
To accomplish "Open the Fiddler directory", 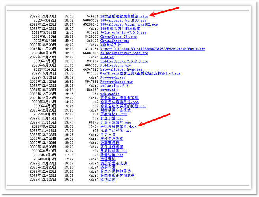I will pyautogui.click(x=106, y=57).
